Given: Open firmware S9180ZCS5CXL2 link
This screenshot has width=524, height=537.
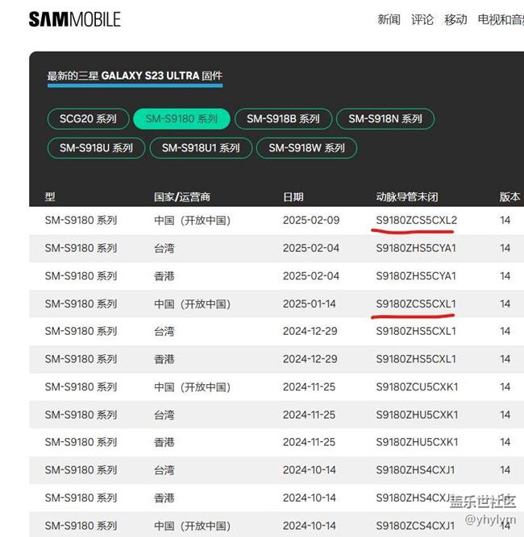Looking at the screenshot, I should click(416, 221).
